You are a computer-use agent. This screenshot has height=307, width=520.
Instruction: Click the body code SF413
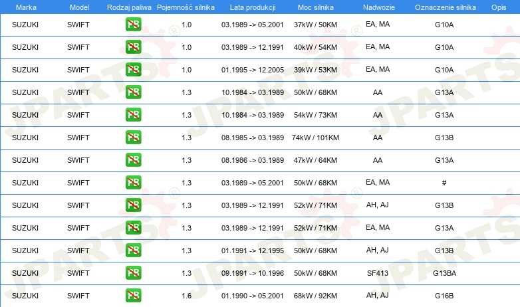tap(378, 273)
